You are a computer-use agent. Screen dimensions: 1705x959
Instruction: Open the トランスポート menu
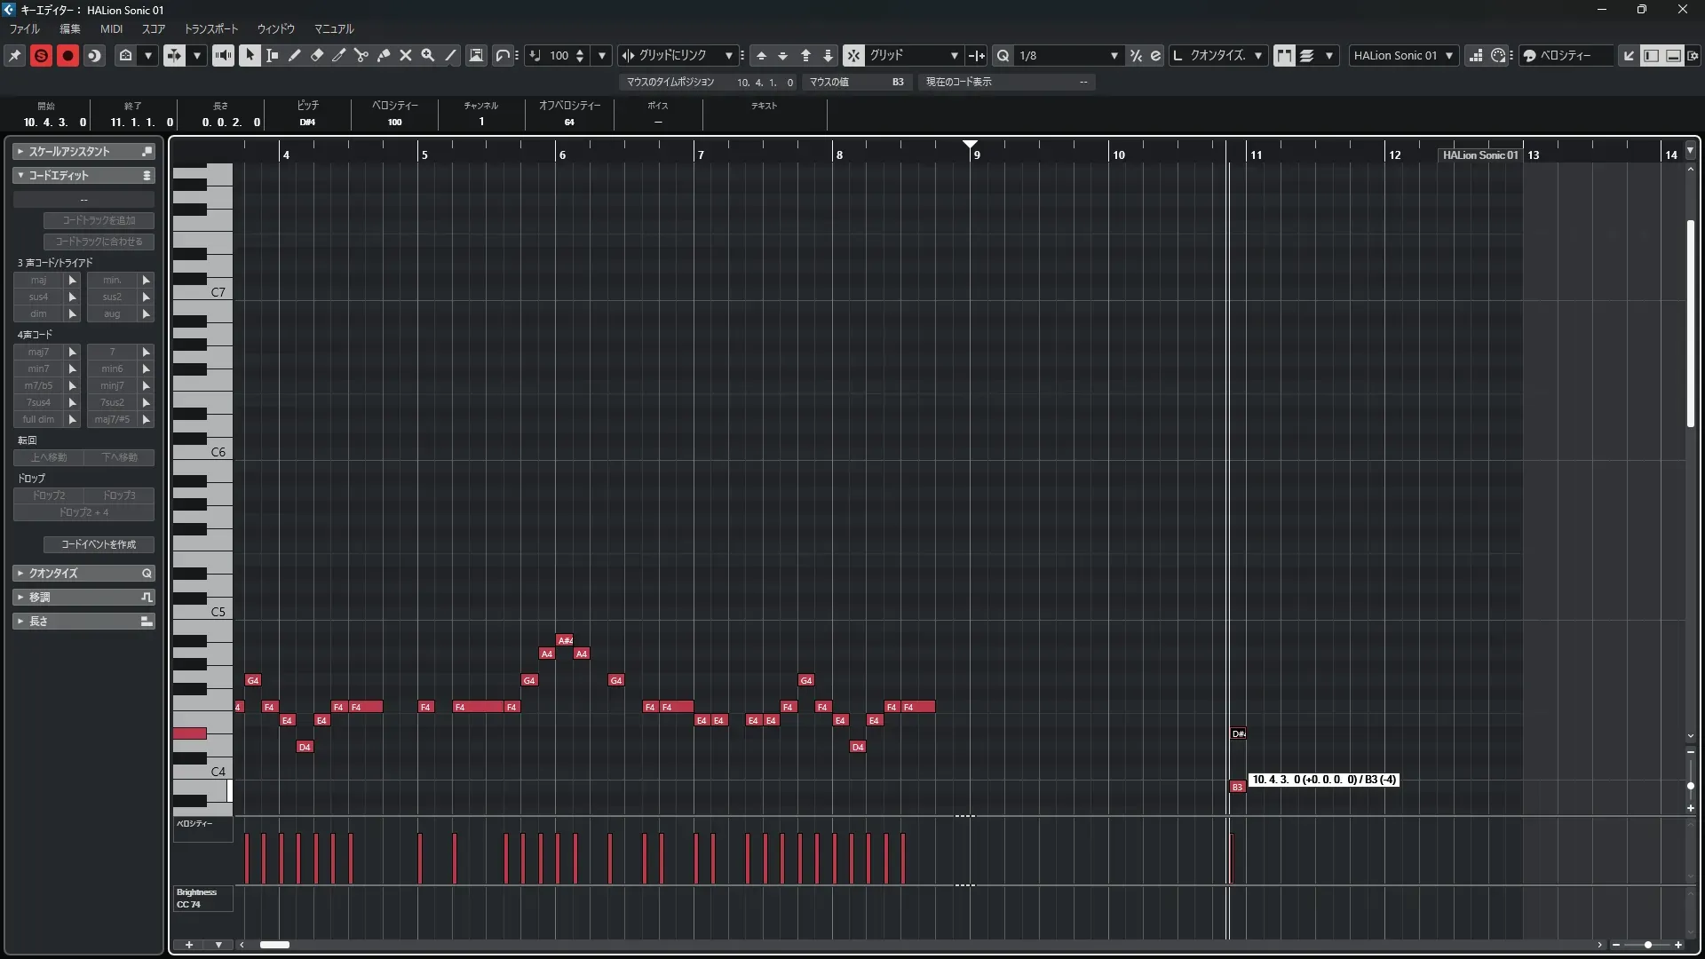[x=211, y=29]
